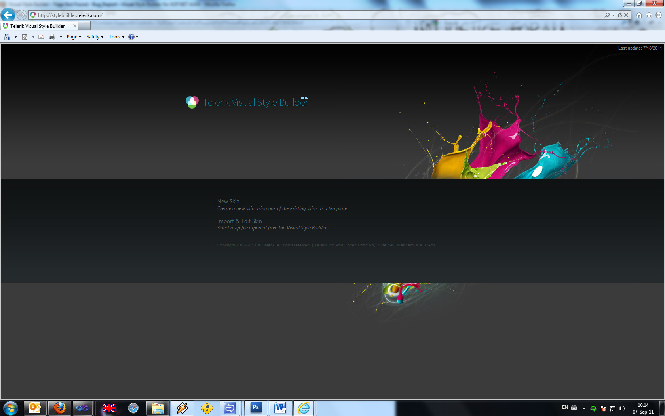The image size is (665, 416).
Task: Expand the Home button dropdown arrow
Action: point(15,37)
